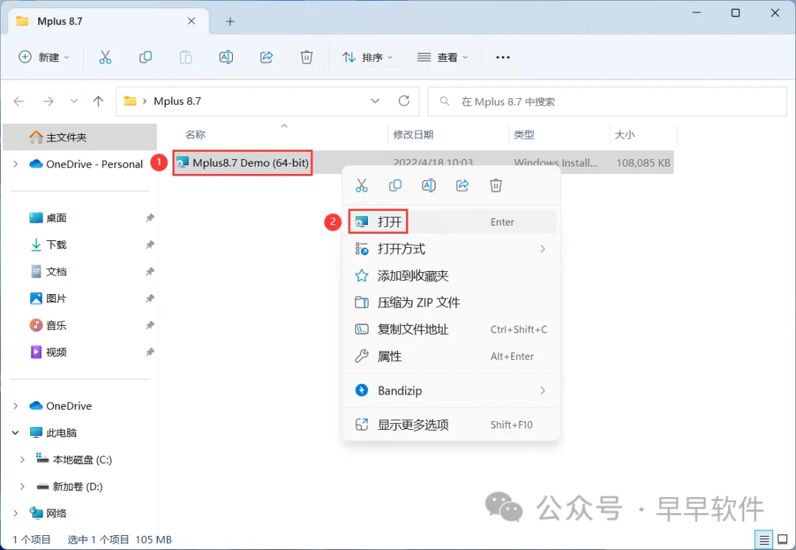Image resolution: width=796 pixels, height=550 pixels.
Task: Open 属性 (Properties) from context menu
Action: point(451,357)
